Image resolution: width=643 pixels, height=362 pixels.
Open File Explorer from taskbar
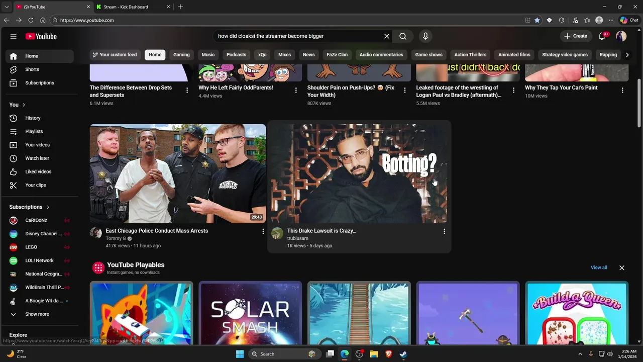[374, 354]
